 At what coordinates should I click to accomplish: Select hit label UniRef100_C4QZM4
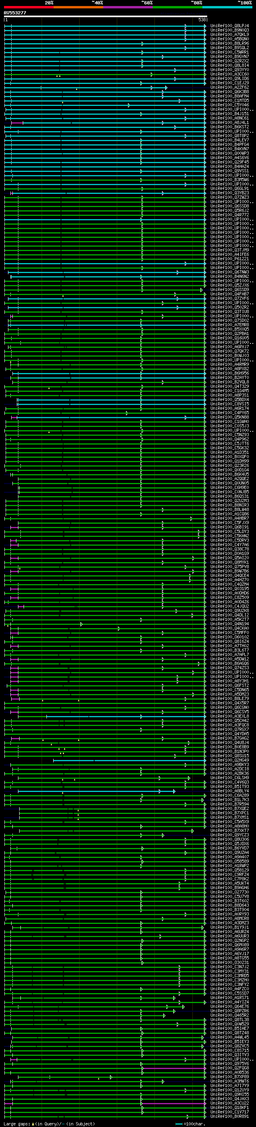[x=230, y=584]
